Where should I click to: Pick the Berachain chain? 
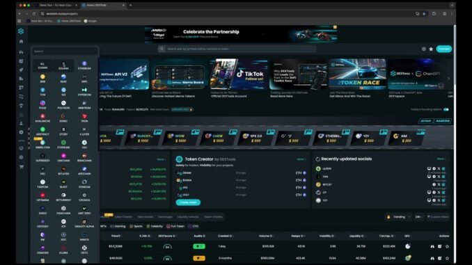[x=84, y=158]
